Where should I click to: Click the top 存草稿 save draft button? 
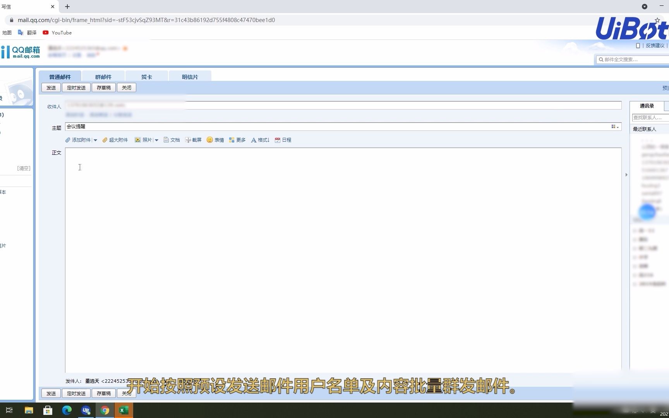[104, 88]
